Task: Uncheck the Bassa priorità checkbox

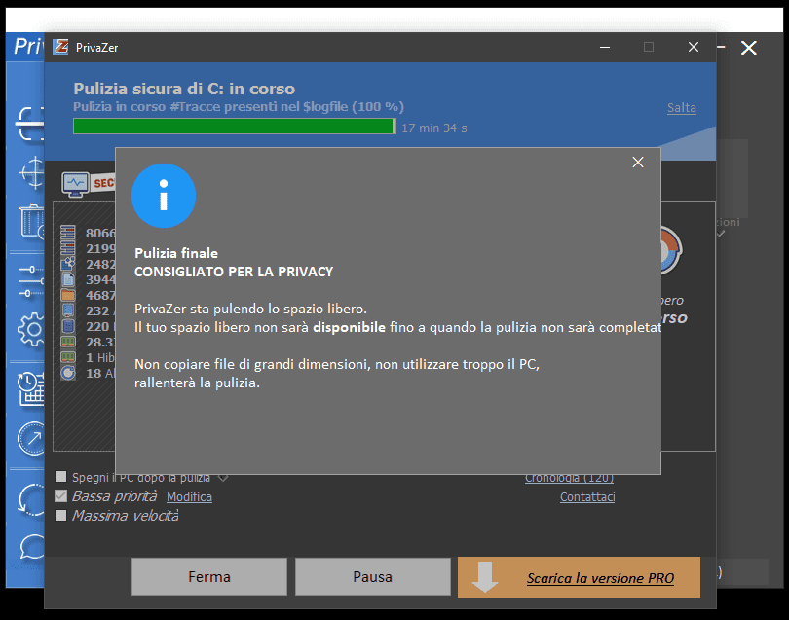Action: coord(61,496)
